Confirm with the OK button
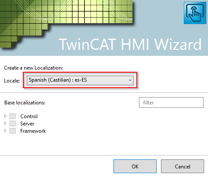Screen dimensions: 208x177 pyautogui.click(x=135, y=166)
